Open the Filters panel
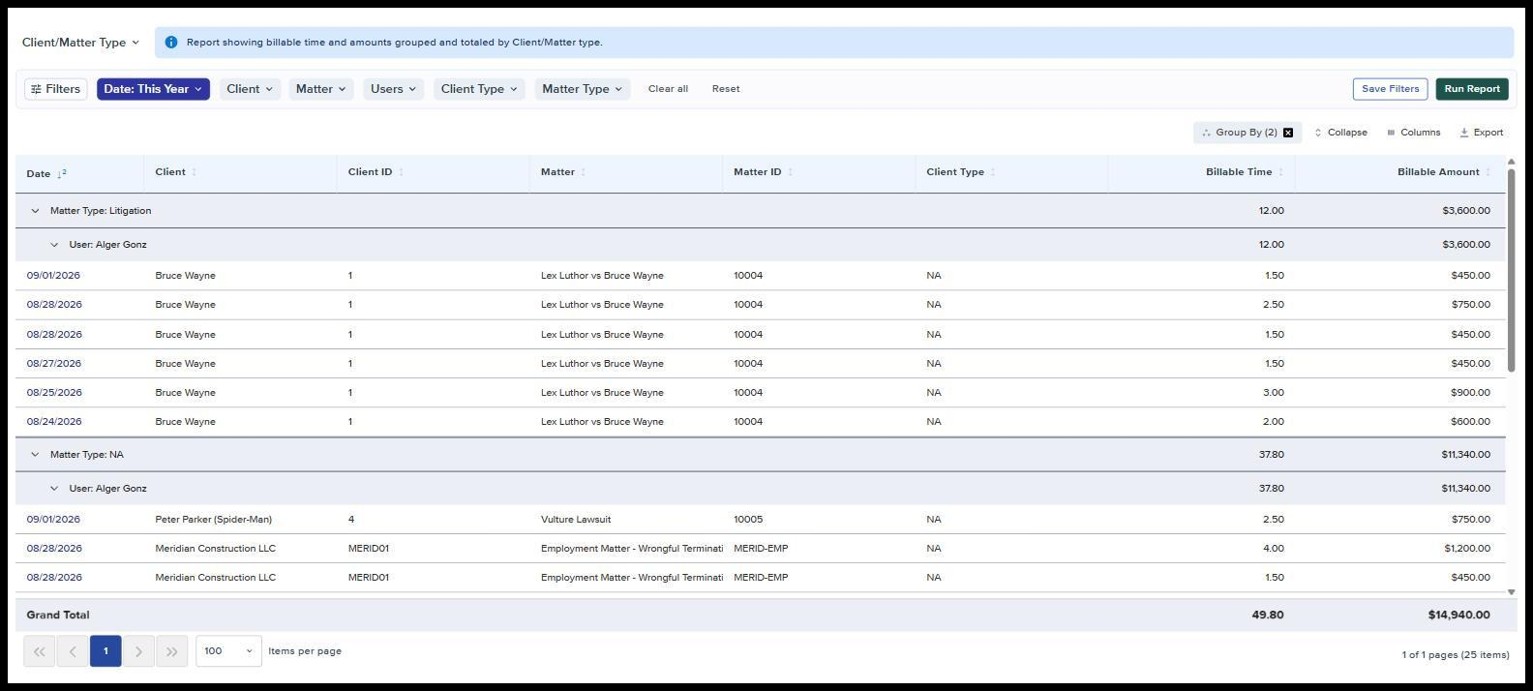Viewport: 1533px width, 691px height. coord(56,89)
